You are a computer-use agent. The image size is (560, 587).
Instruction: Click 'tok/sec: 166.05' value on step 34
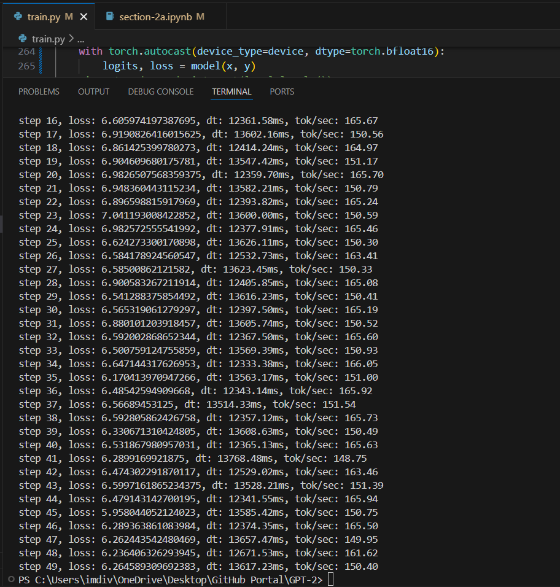(x=336, y=363)
